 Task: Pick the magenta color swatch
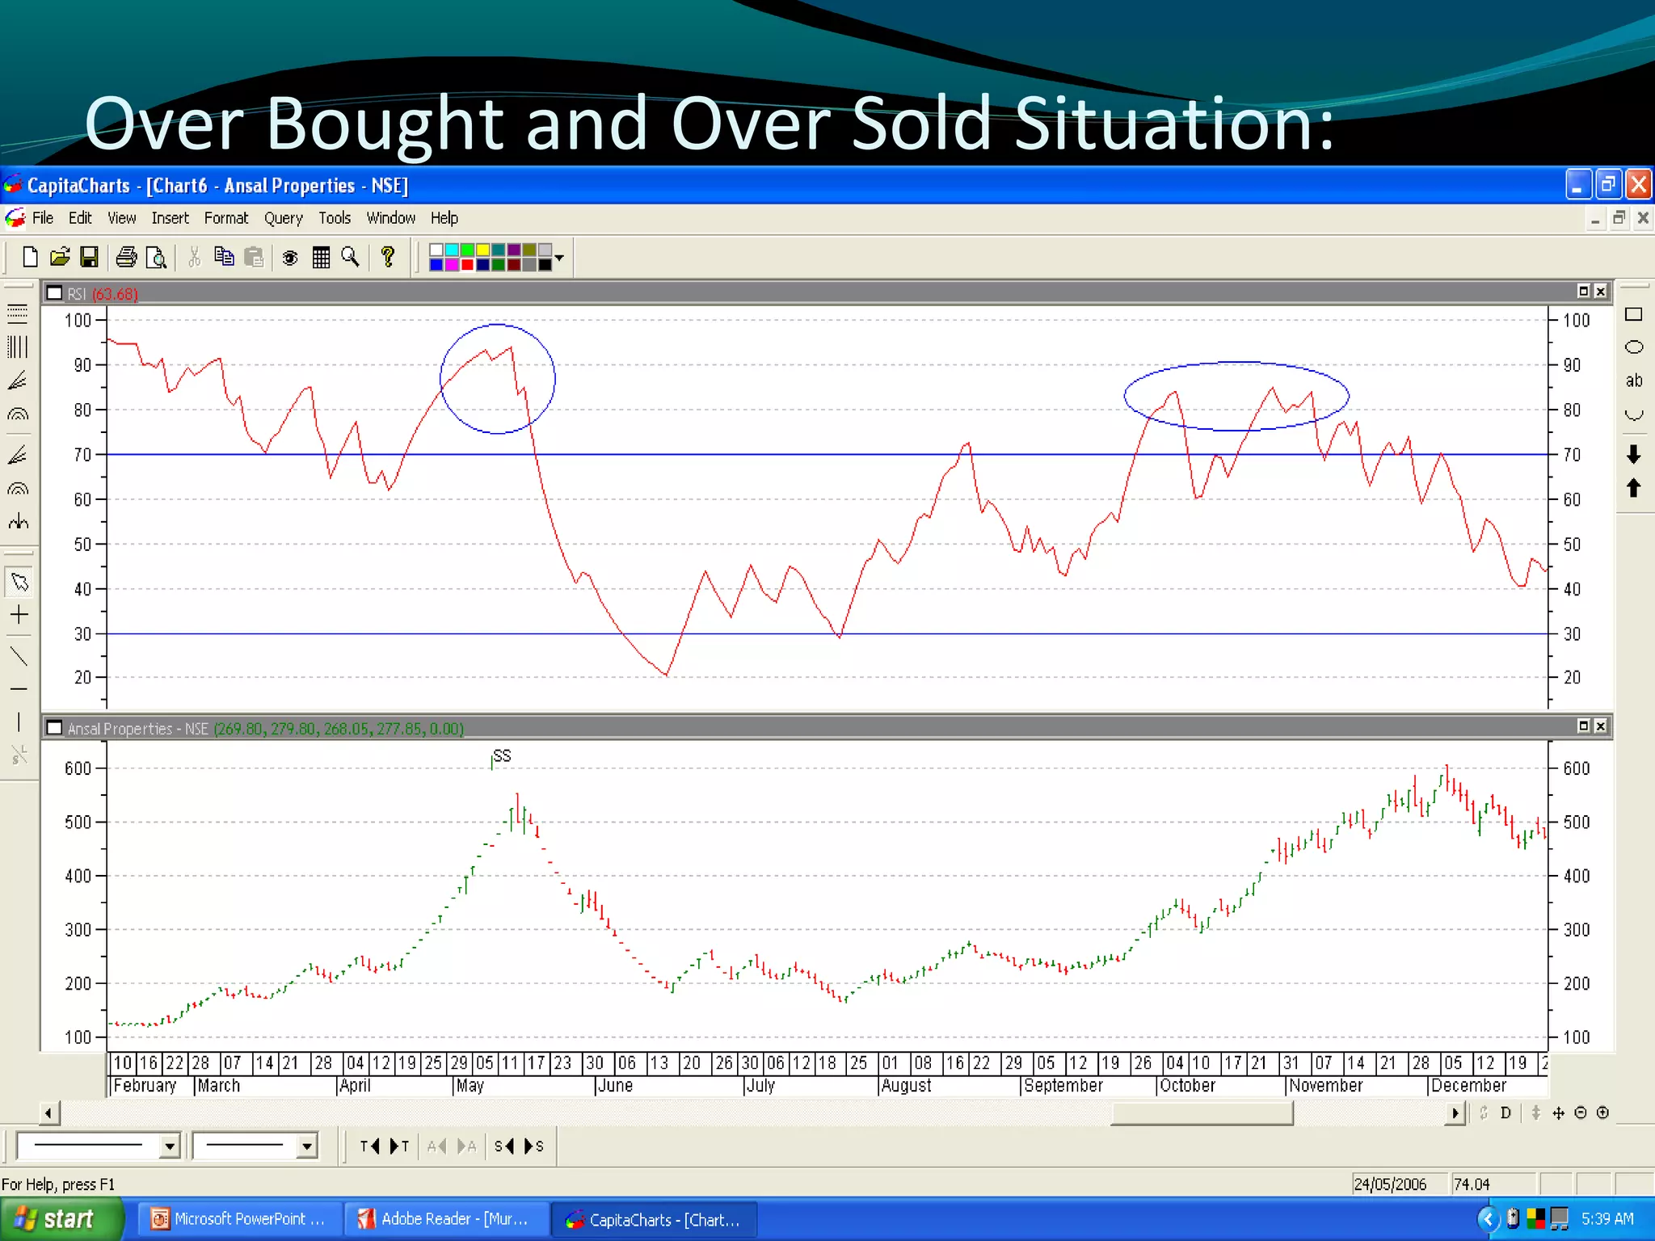(452, 265)
